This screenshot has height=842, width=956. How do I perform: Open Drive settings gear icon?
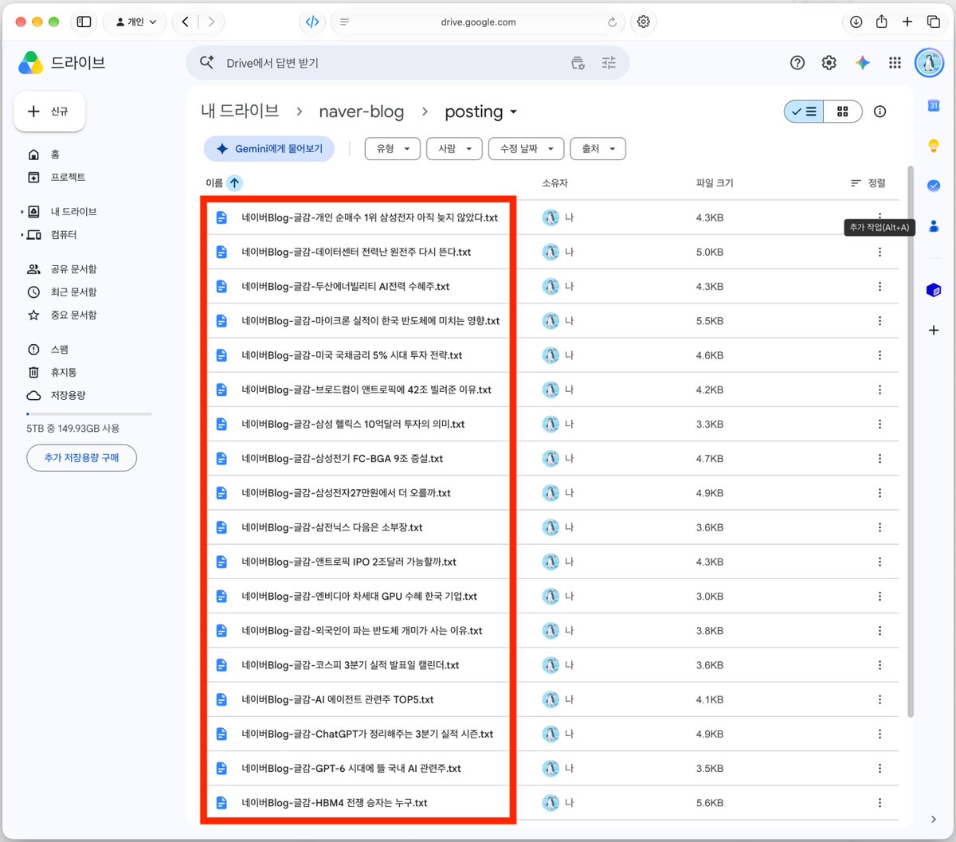point(829,63)
